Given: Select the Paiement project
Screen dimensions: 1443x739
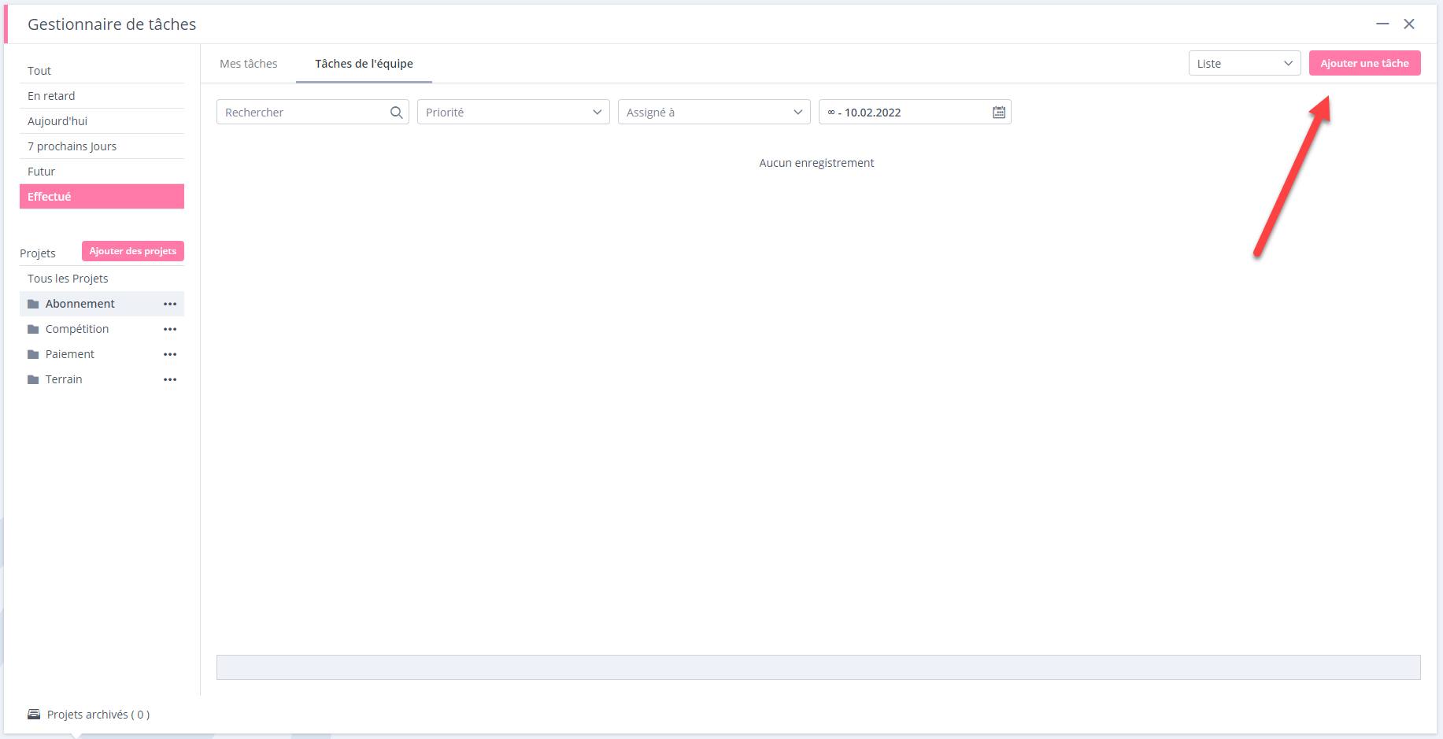Looking at the screenshot, I should pos(102,354).
